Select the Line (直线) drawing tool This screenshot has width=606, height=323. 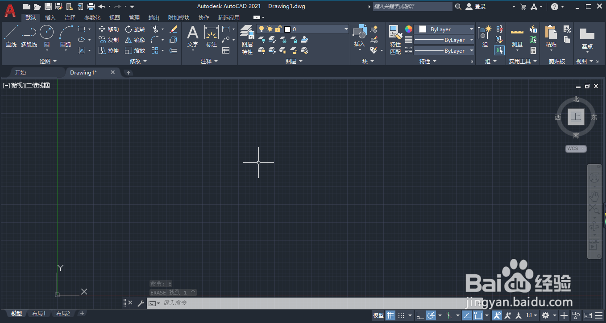coord(11,37)
